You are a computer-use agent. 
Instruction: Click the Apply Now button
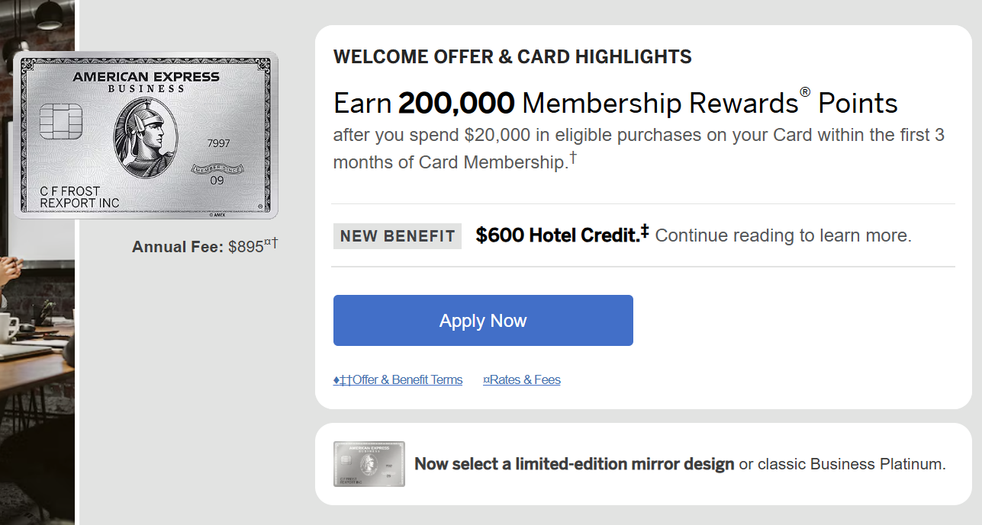[x=483, y=320]
